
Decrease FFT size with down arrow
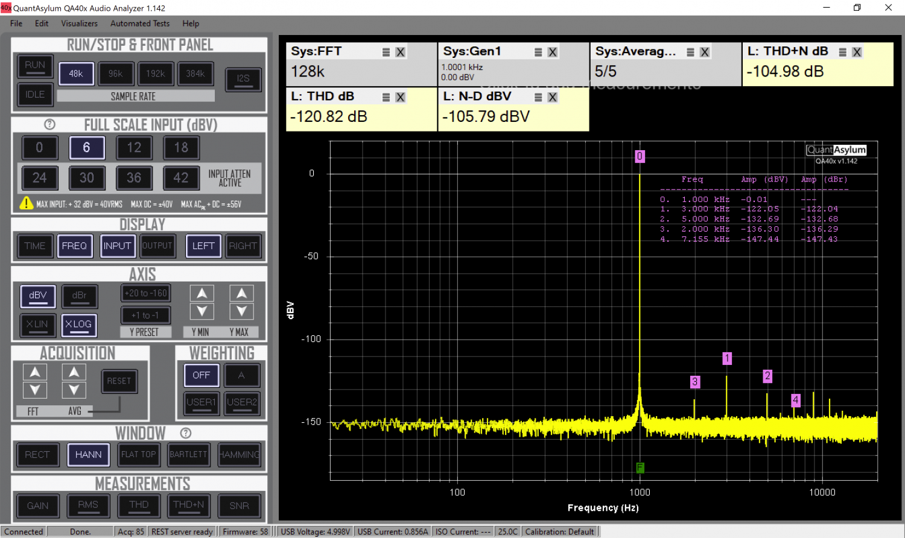(x=35, y=390)
